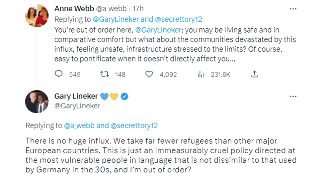This screenshot has height=184, width=328.
Task: Click the yellow heart emoji beside Gary Lineker
Action: pyautogui.click(x=114, y=97)
